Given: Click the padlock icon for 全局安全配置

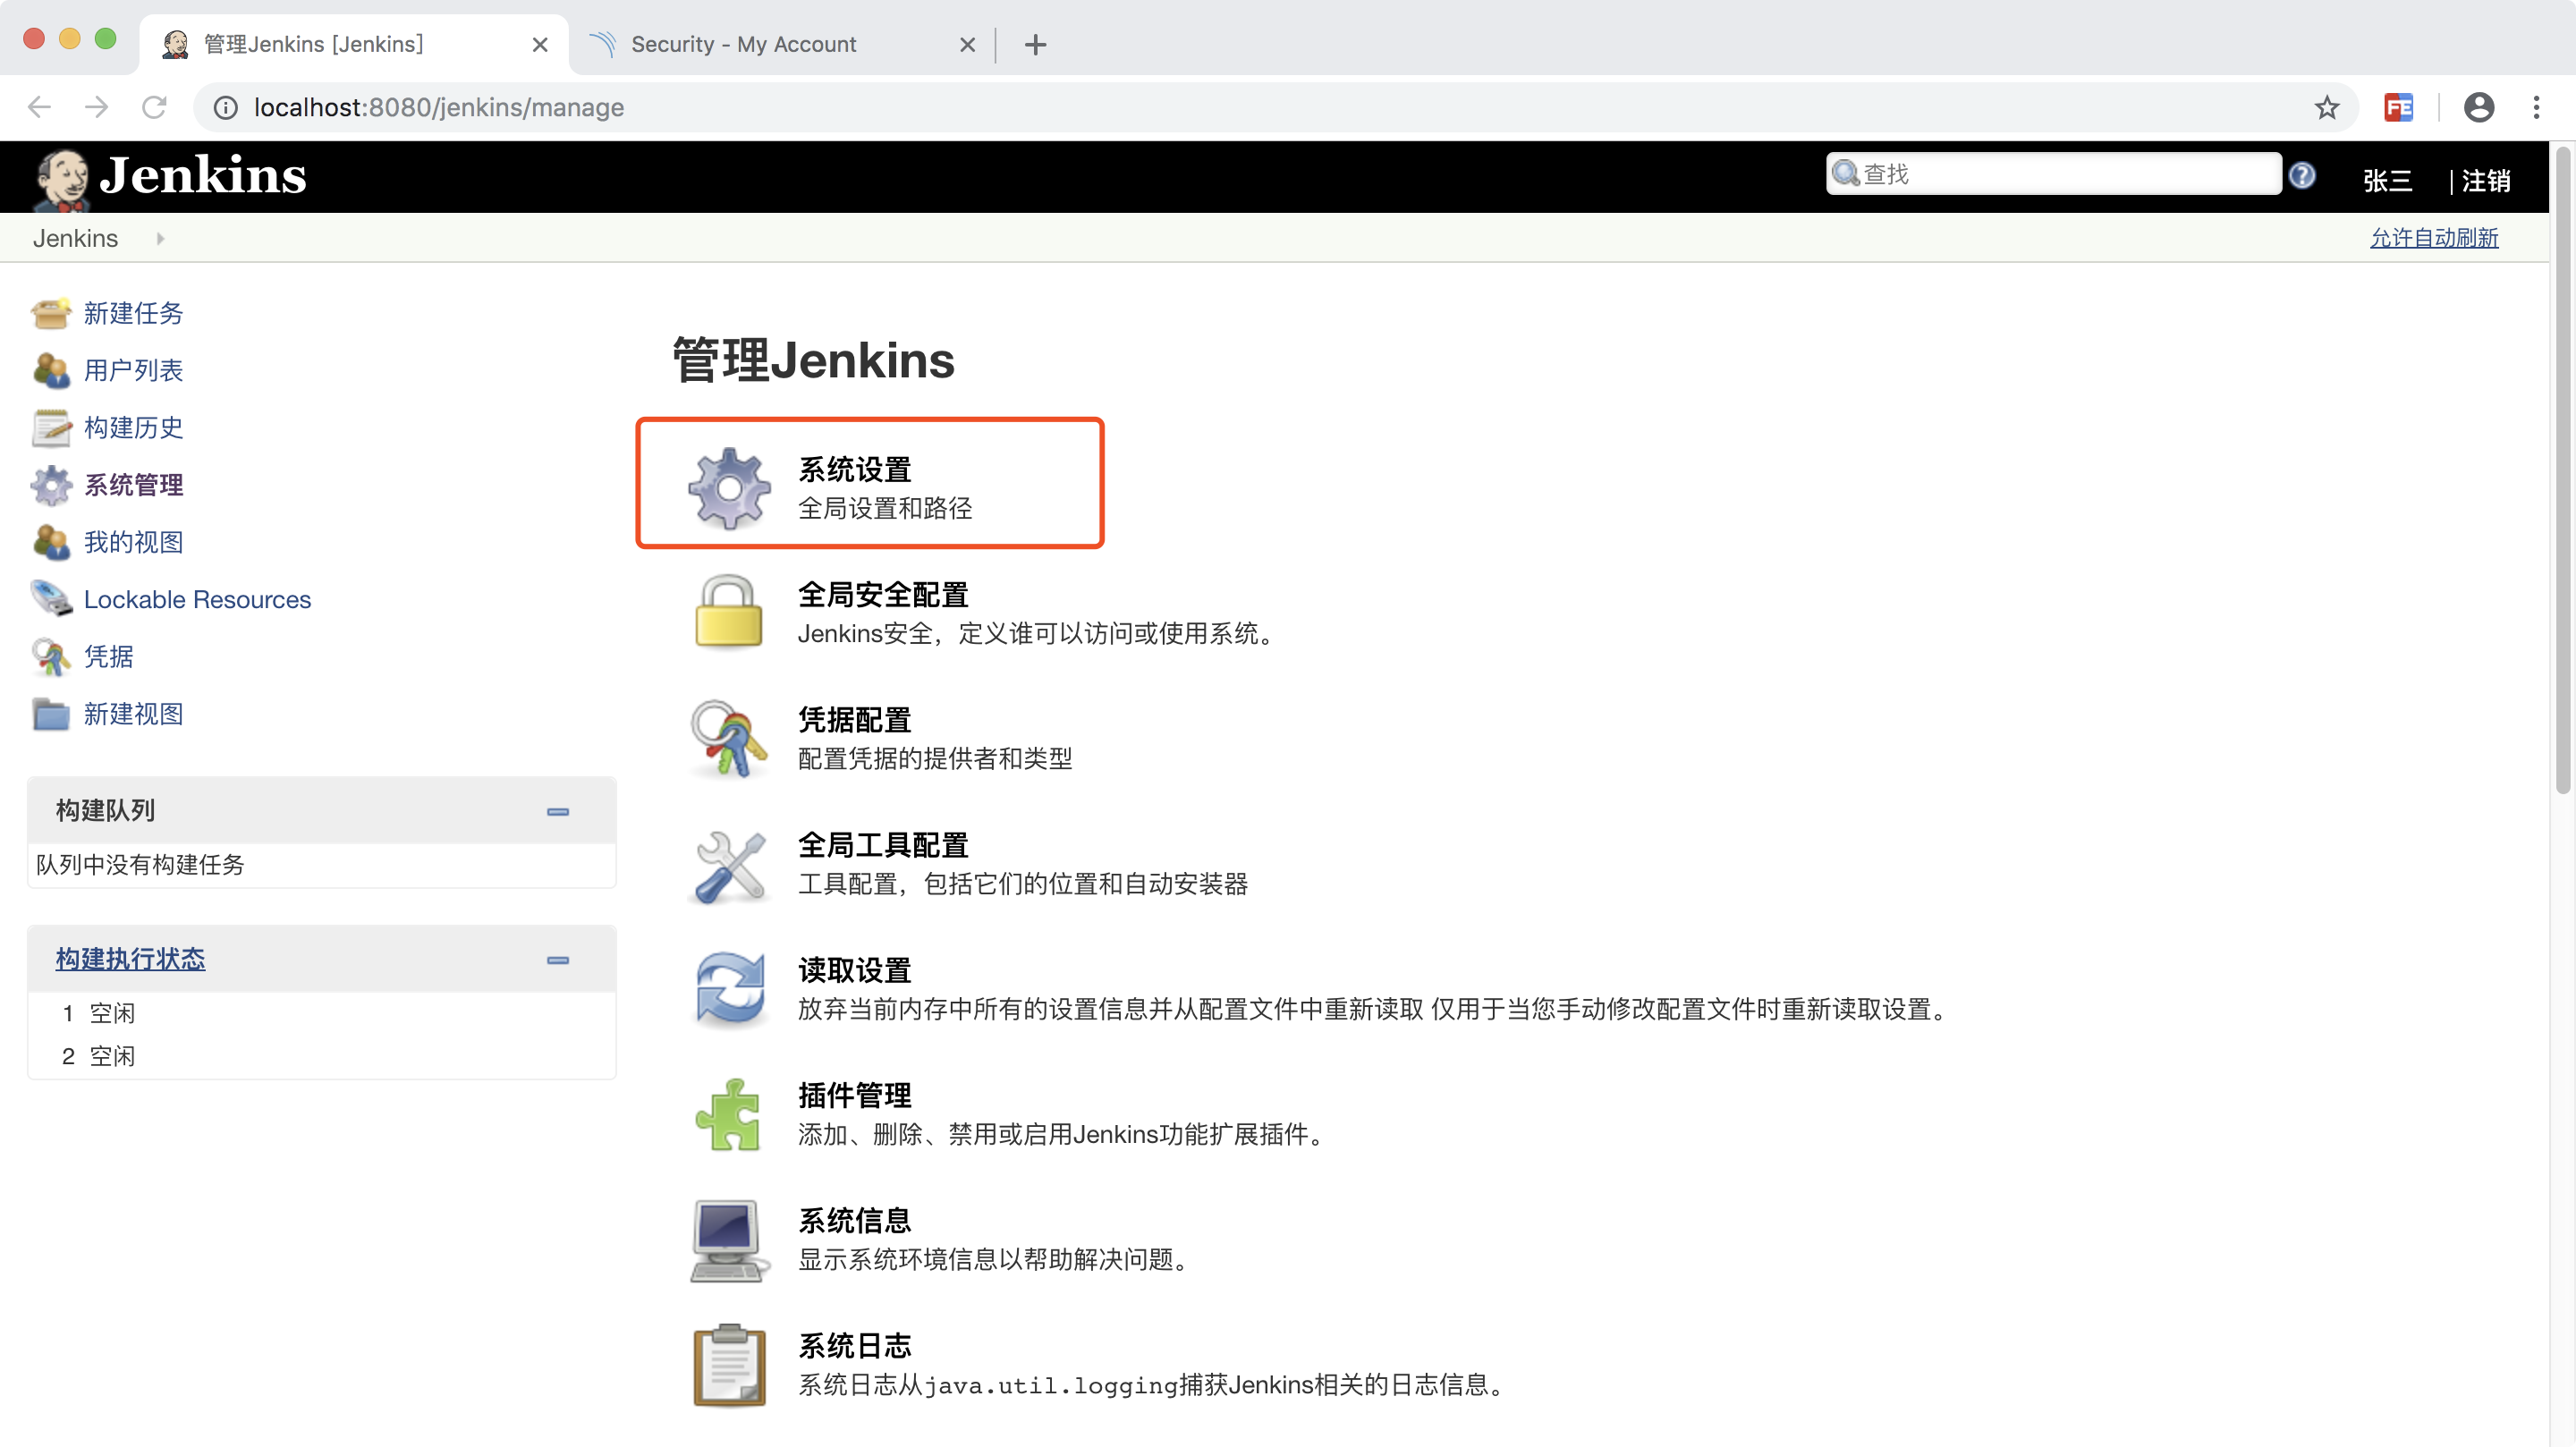Looking at the screenshot, I should tap(729, 612).
